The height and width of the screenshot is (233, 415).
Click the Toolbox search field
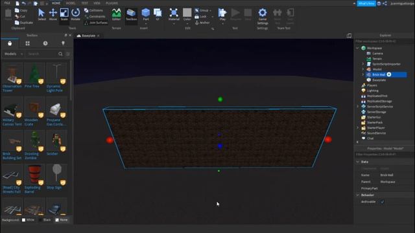(42, 54)
